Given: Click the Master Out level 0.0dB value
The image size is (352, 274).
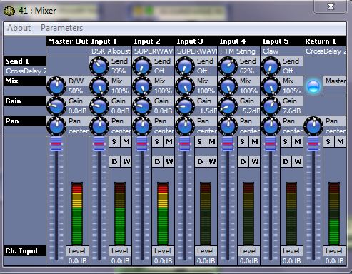Looking at the screenshot, I should [x=77, y=261].
